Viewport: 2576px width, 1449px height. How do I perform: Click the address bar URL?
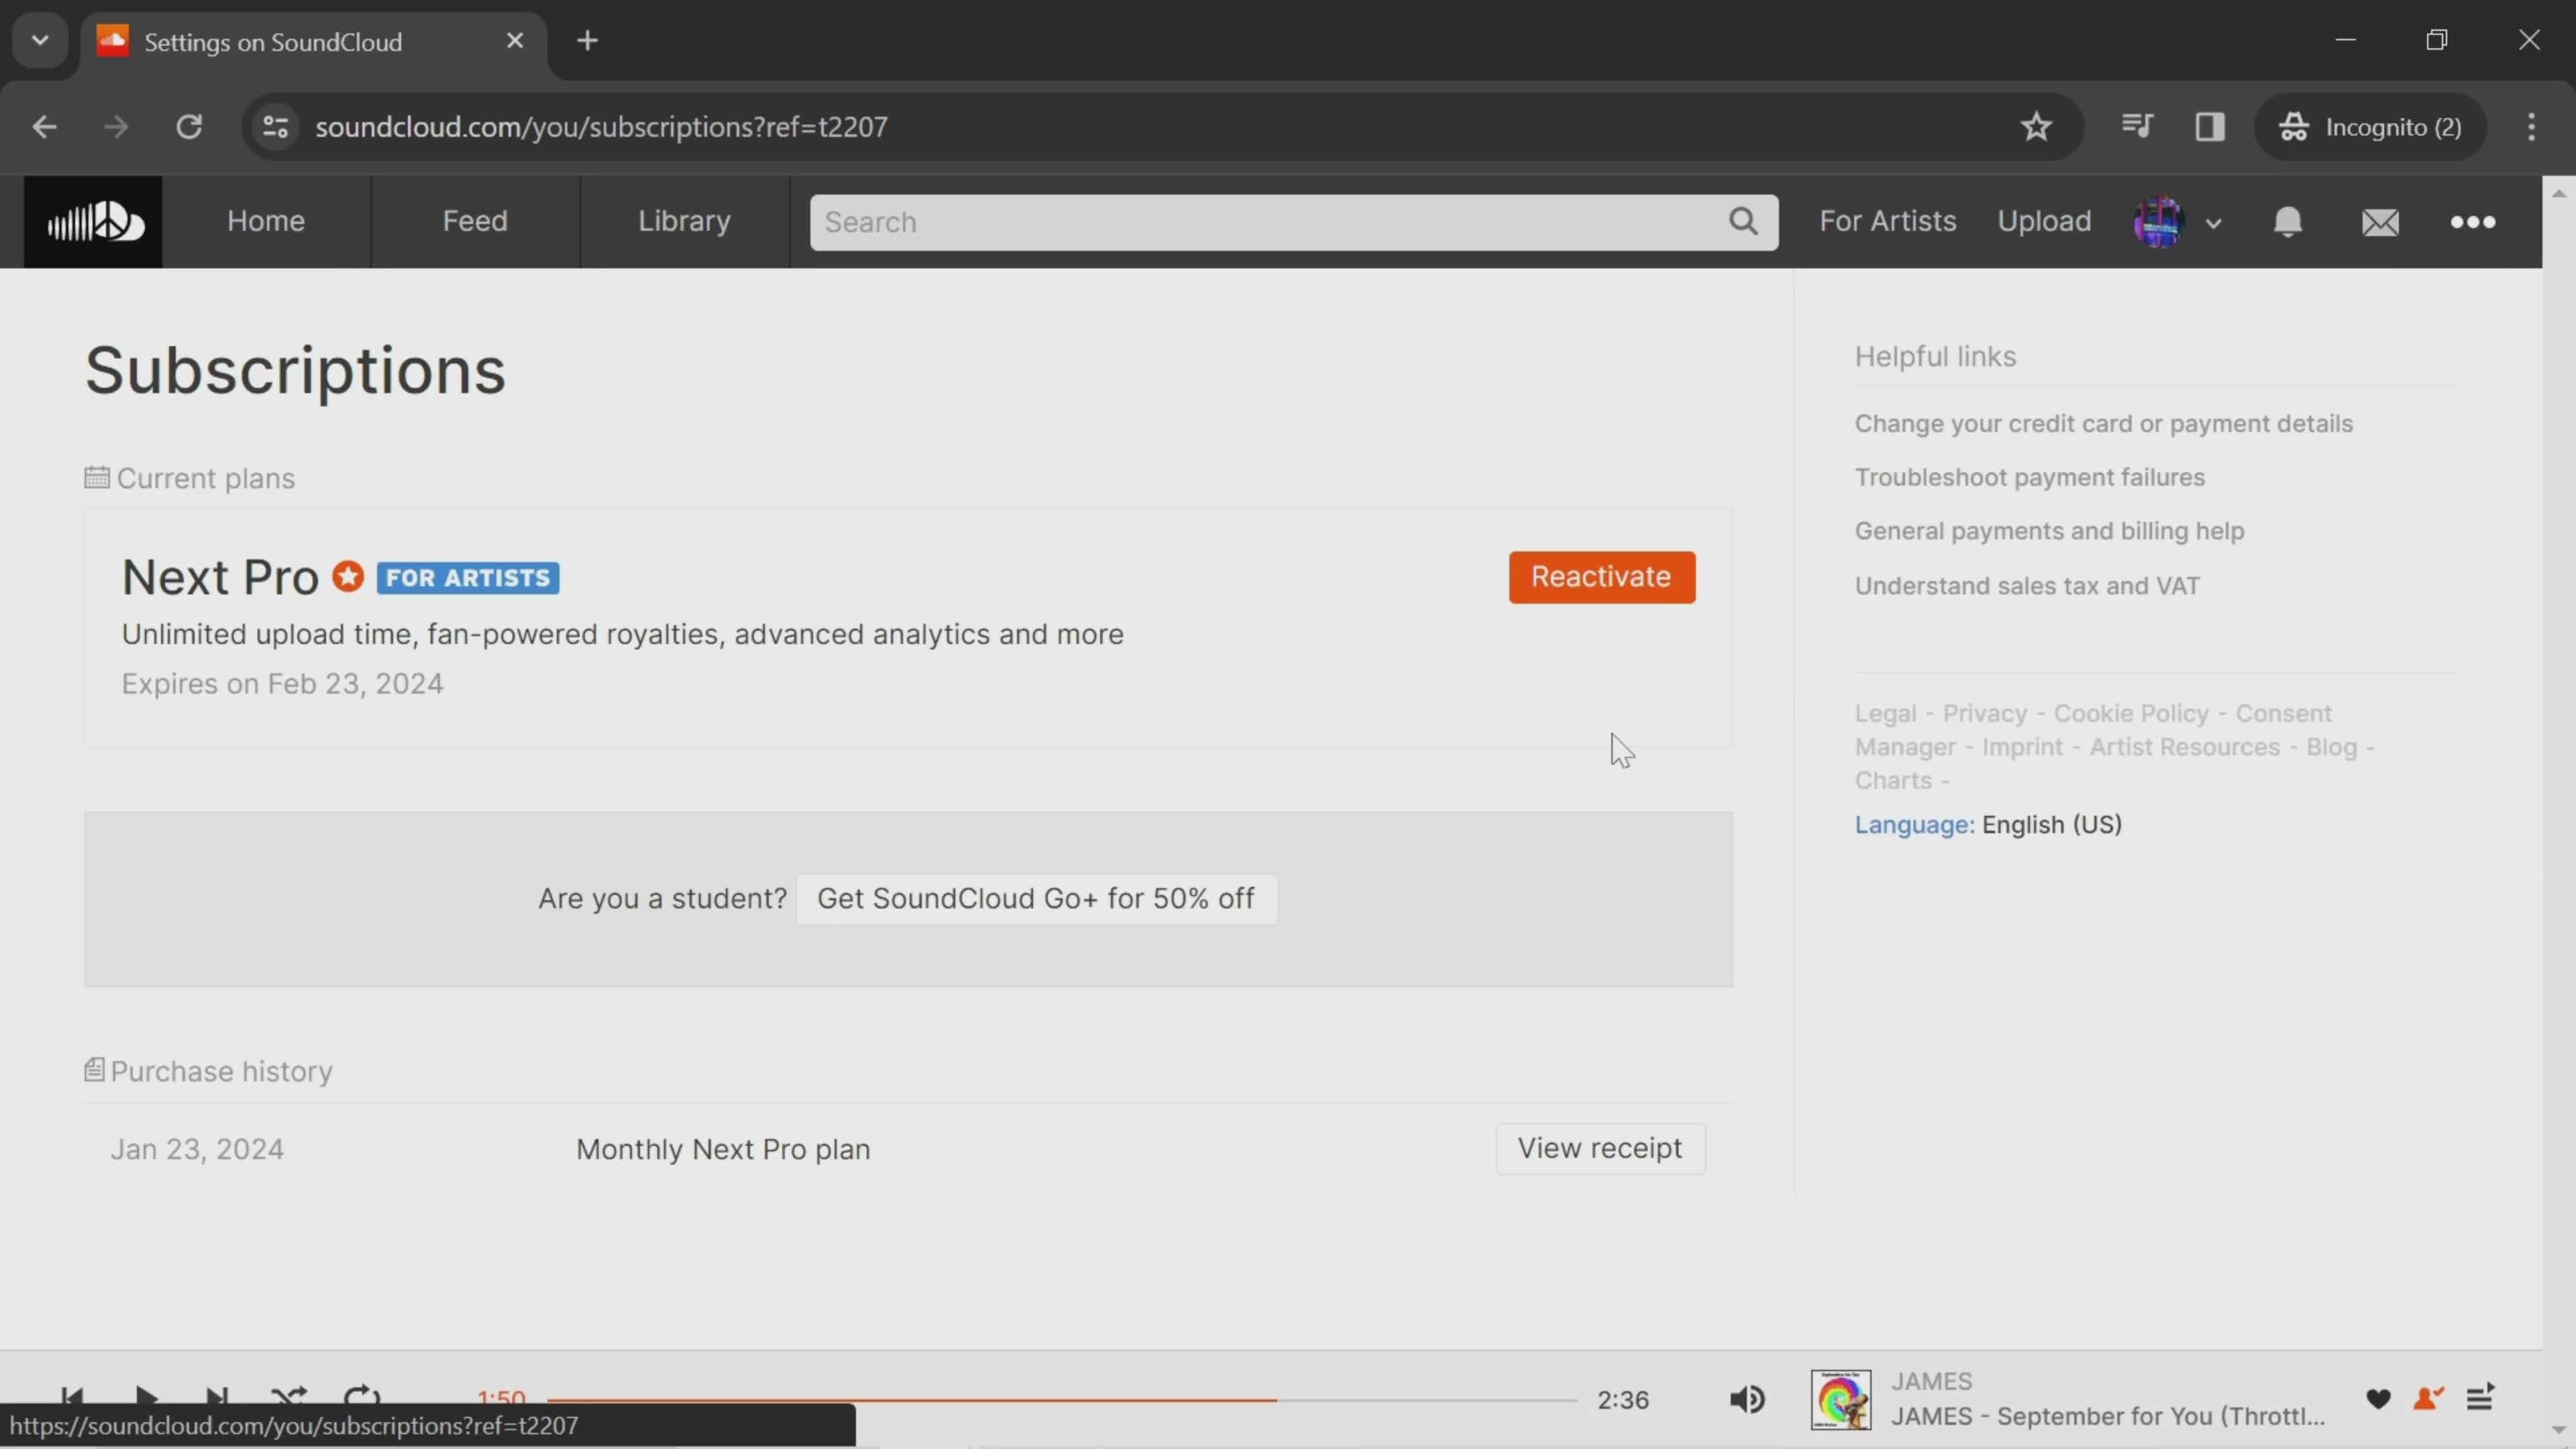[x=601, y=127]
